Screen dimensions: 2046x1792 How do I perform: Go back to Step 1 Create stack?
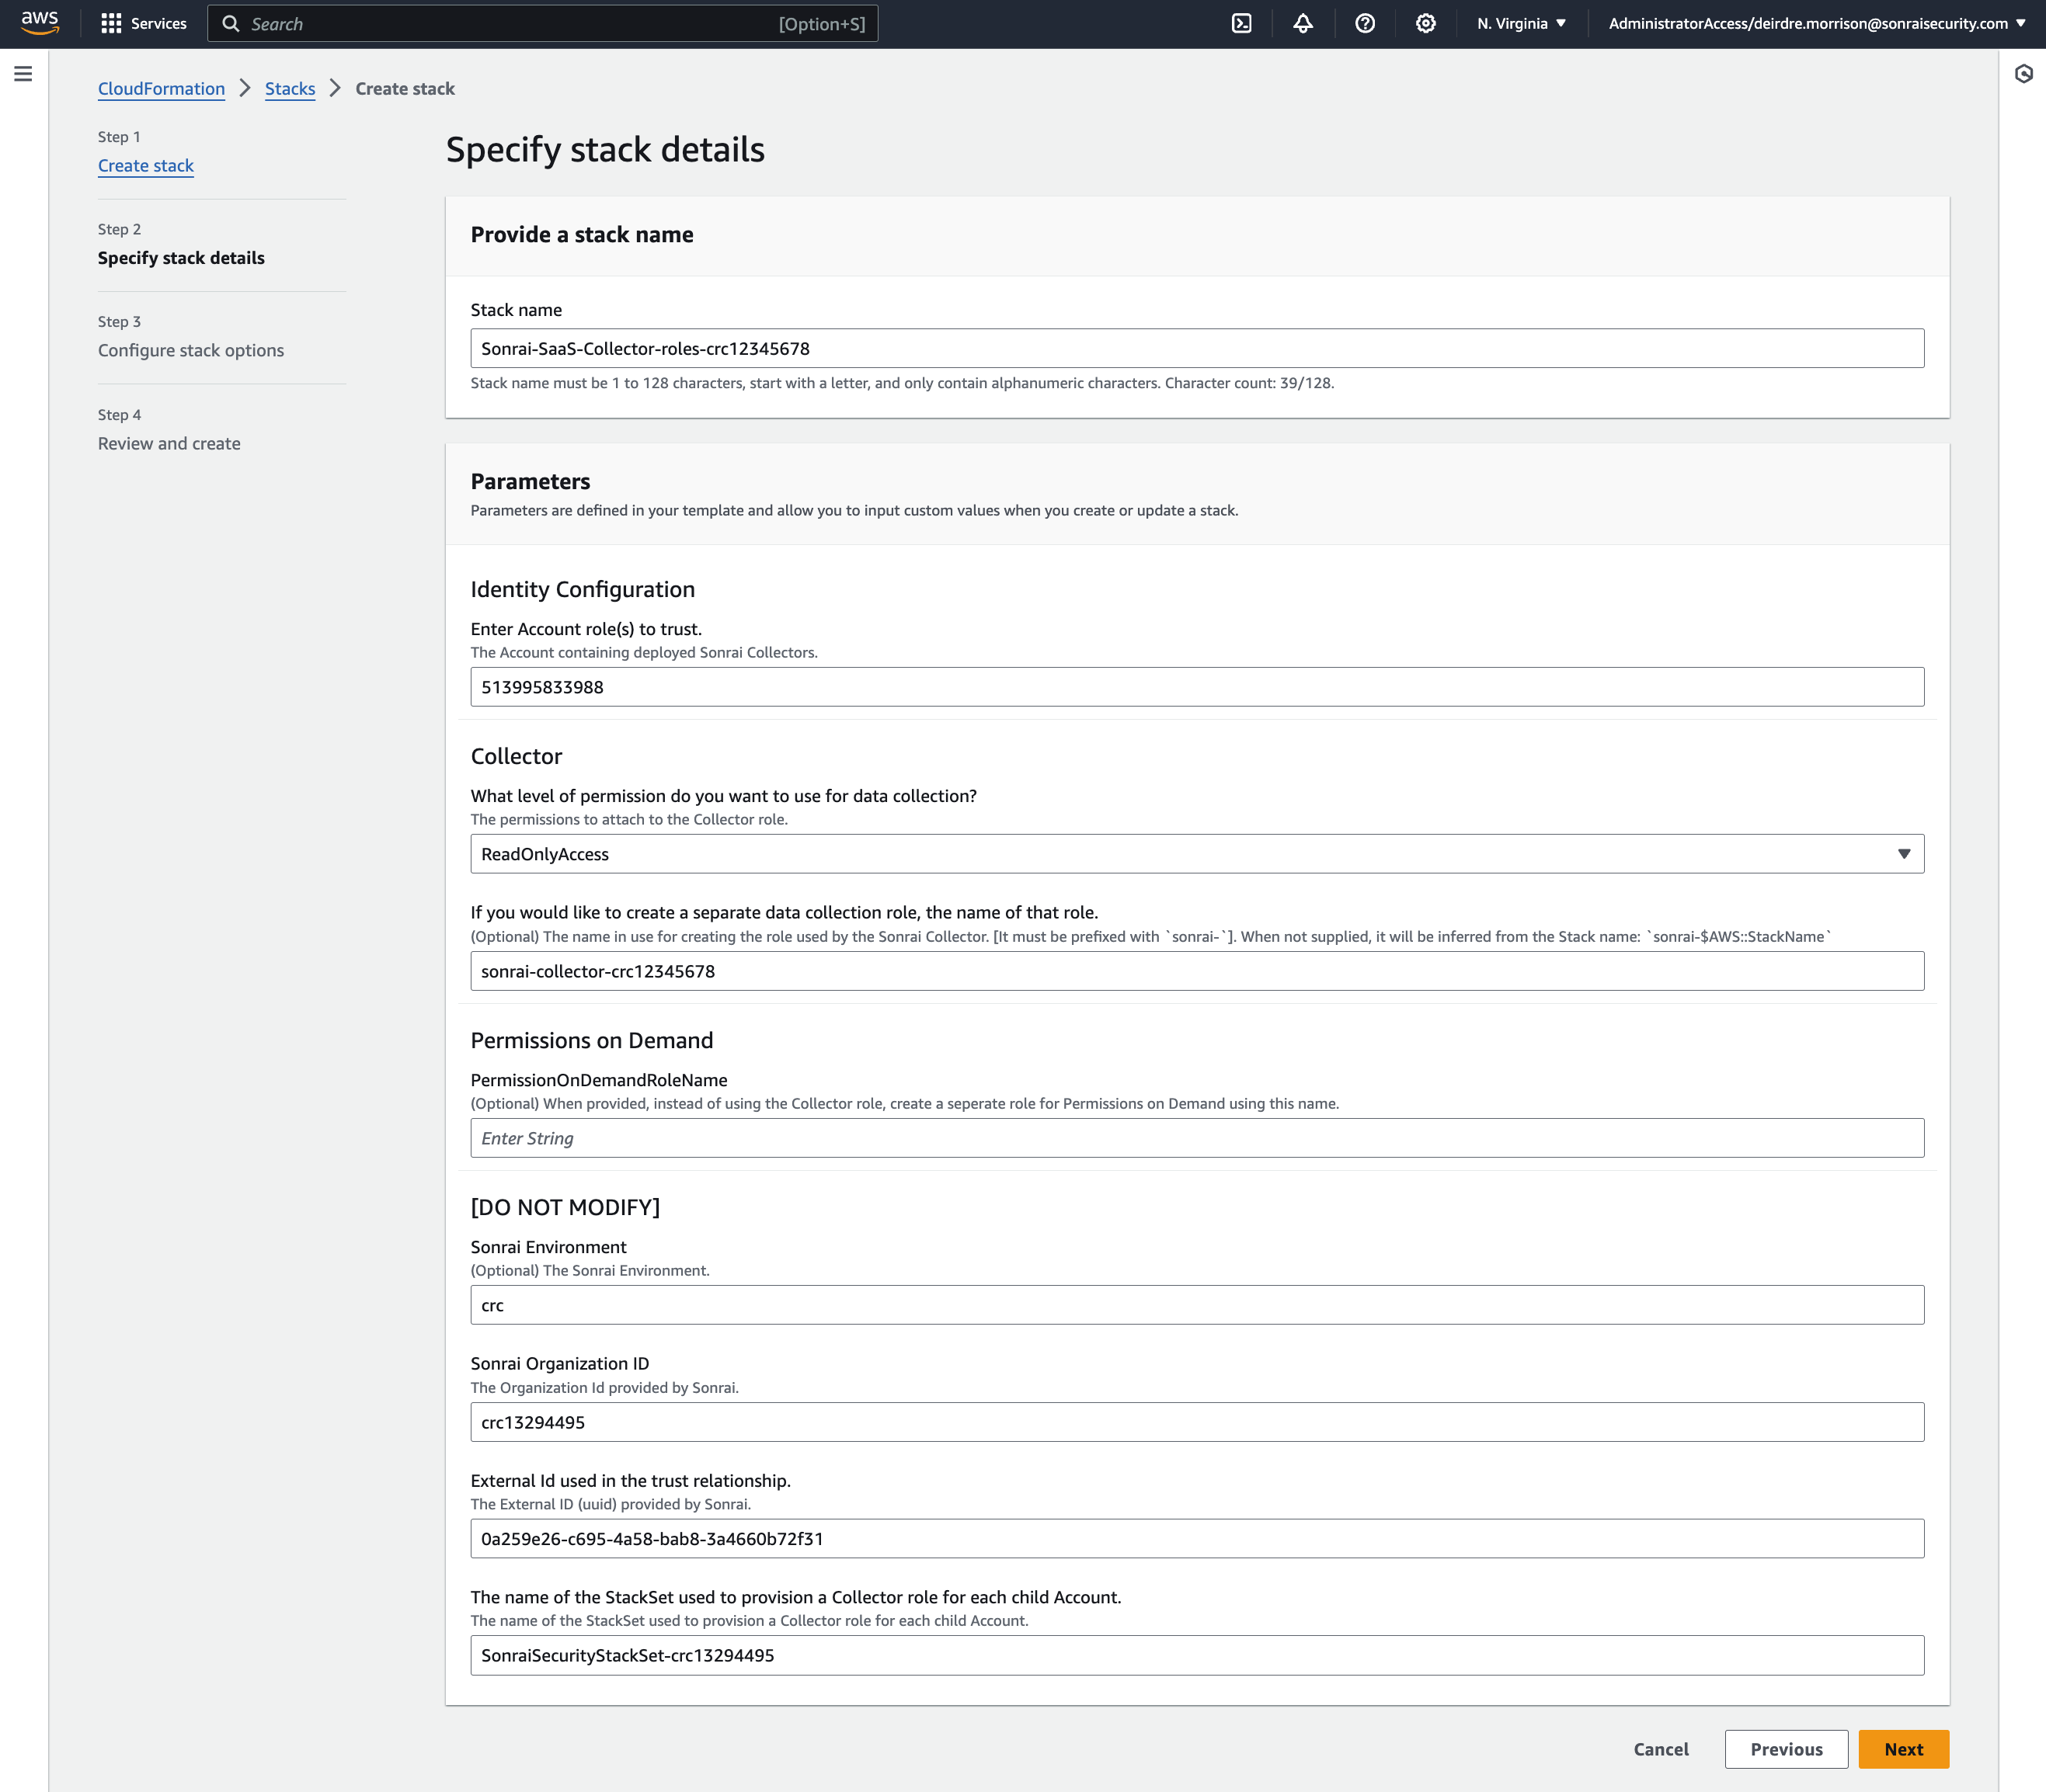pyautogui.click(x=146, y=166)
